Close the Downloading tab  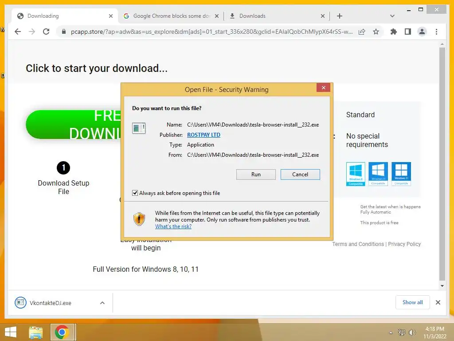[x=110, y=16]
